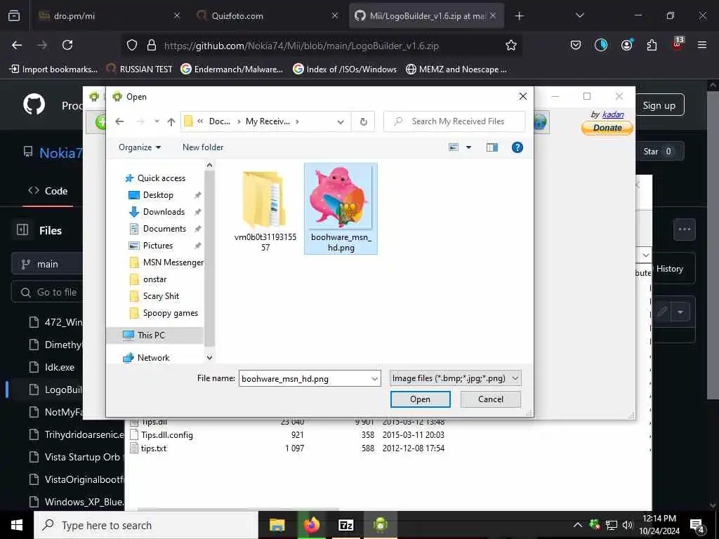Open the File name combo dropdown
719x539 pixels.
coord(374,378)
